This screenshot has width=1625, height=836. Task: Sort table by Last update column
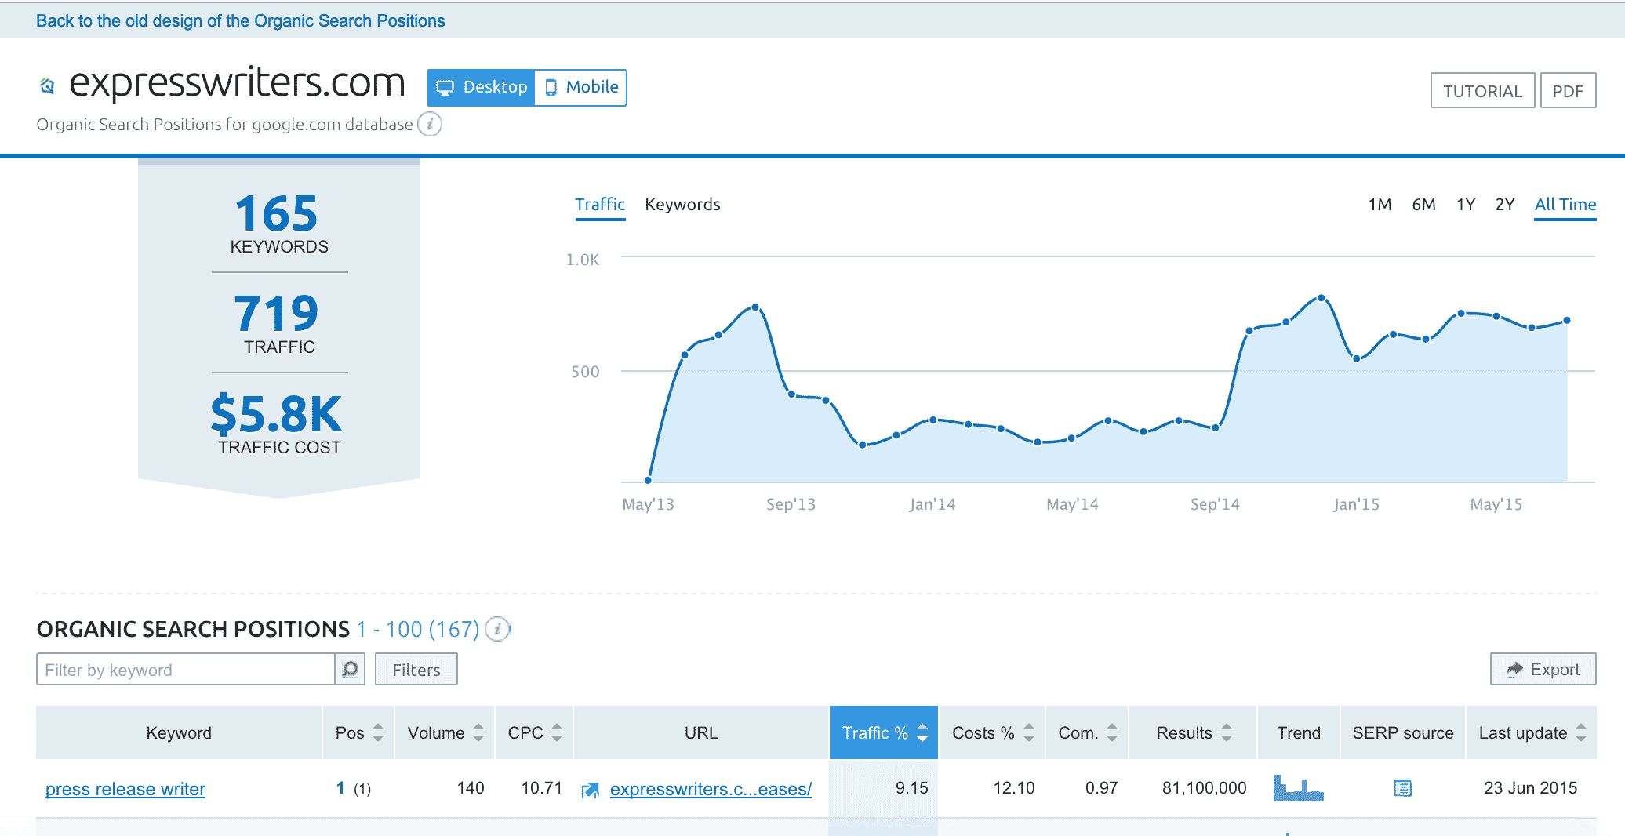point(1531,732)
